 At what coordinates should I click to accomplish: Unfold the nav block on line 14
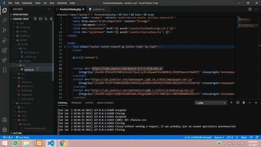pyautogui.click(x=65, y=47)
